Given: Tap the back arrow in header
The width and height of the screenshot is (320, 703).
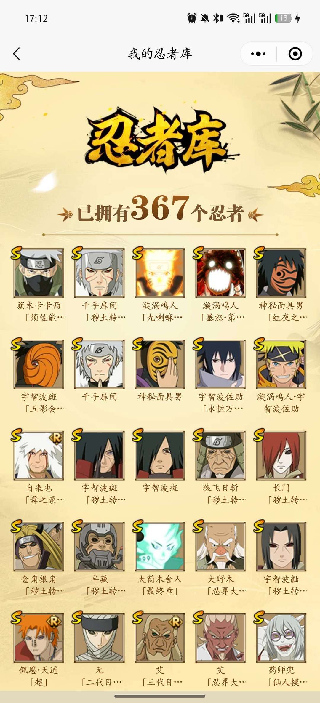Looking at the screenshot, I should (17, 54).
